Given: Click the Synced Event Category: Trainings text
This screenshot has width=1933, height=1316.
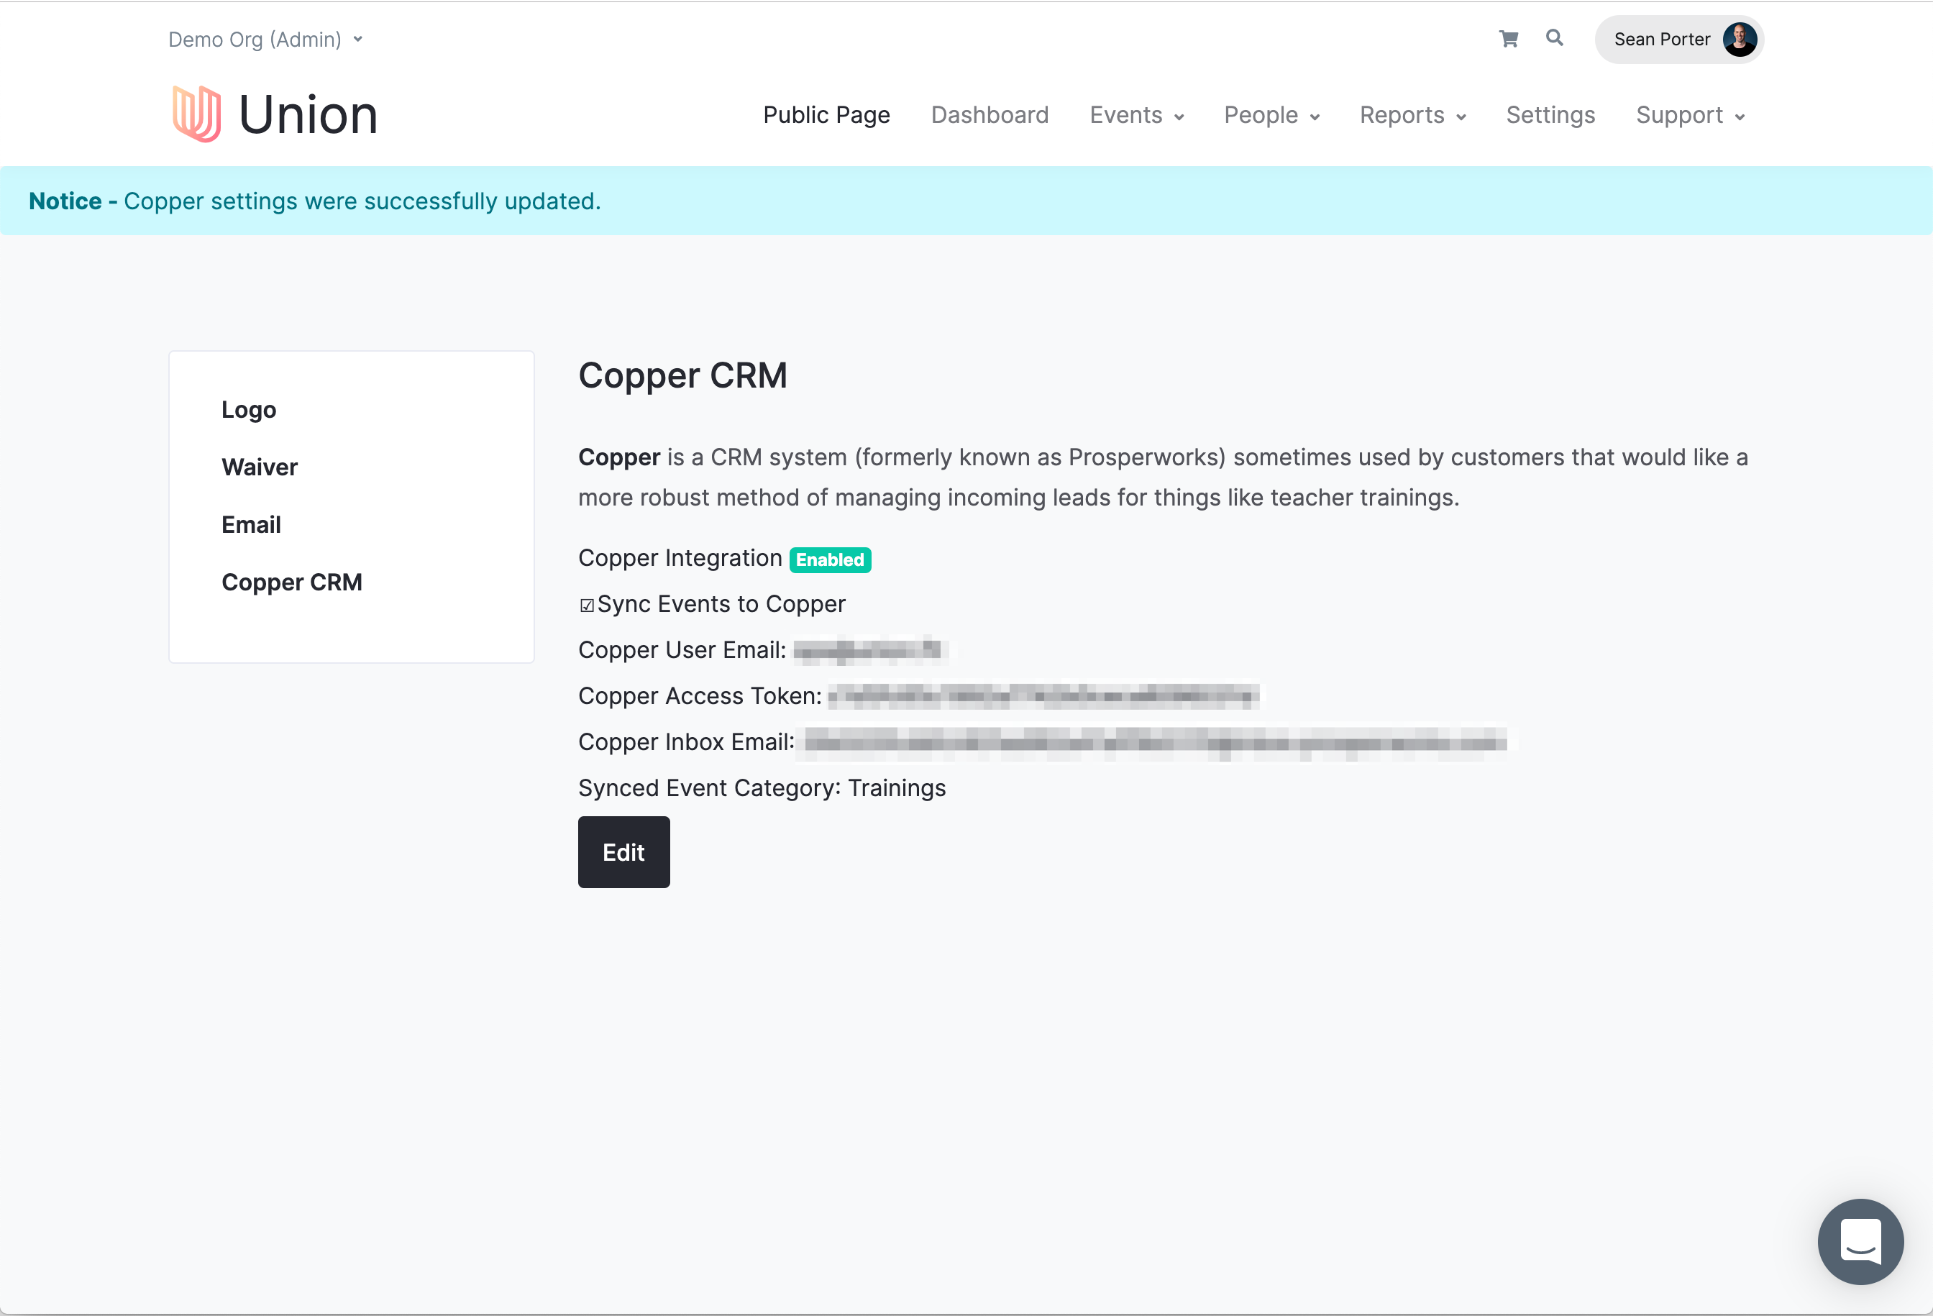Looking at the screenshot, I should 762,787.
